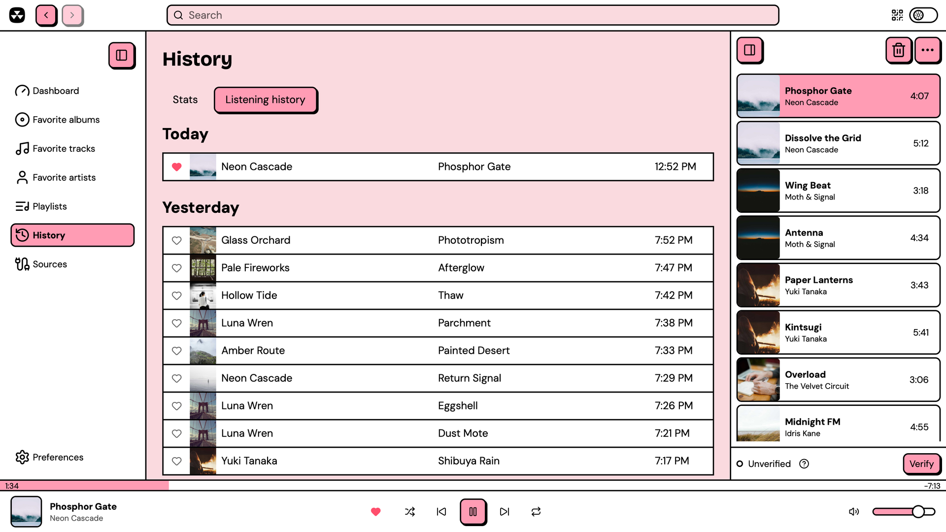
Task: Open Sources in sidebar
Action: [72, 264]
